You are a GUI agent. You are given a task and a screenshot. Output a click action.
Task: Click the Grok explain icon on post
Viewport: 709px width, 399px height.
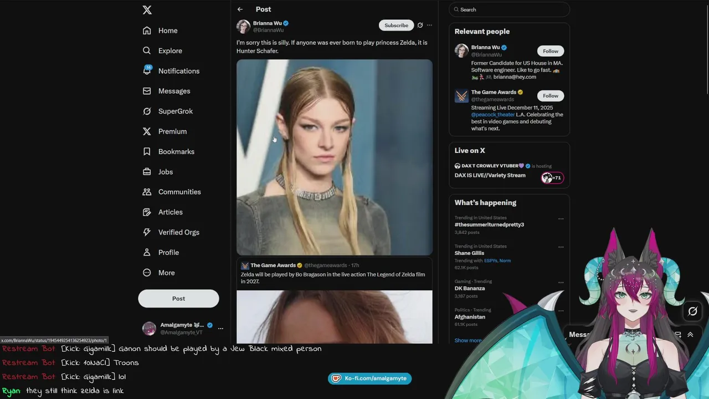pyautogui.click(x=420, y=25)
